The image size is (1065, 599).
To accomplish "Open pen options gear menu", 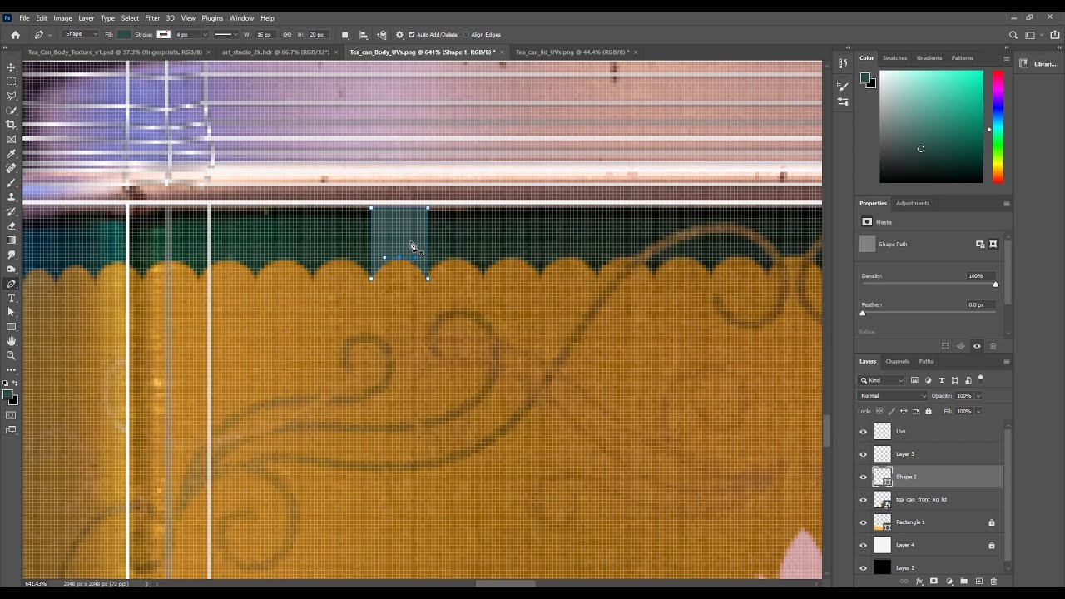I will coord(399,35).
